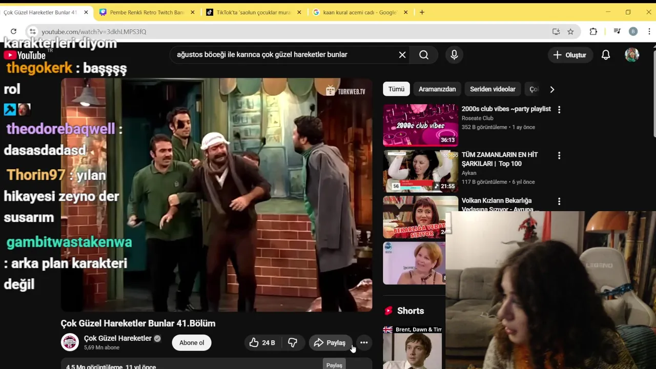Open the Çok Güzel Hareketler channel name link
The height and width of the screenshot is (369, 656).
tap(118, 338)
